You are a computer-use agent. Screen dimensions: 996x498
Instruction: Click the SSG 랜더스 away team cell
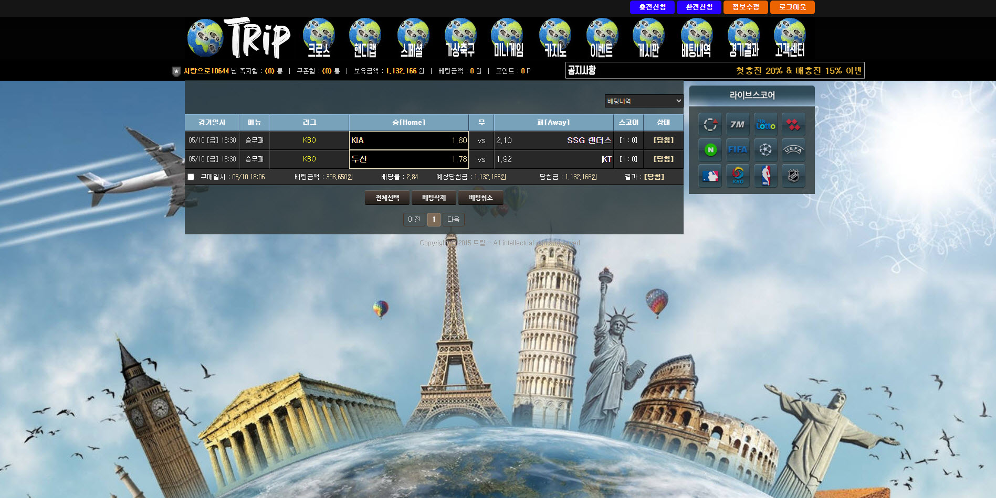pyautogui.click(x=554, y=140)
